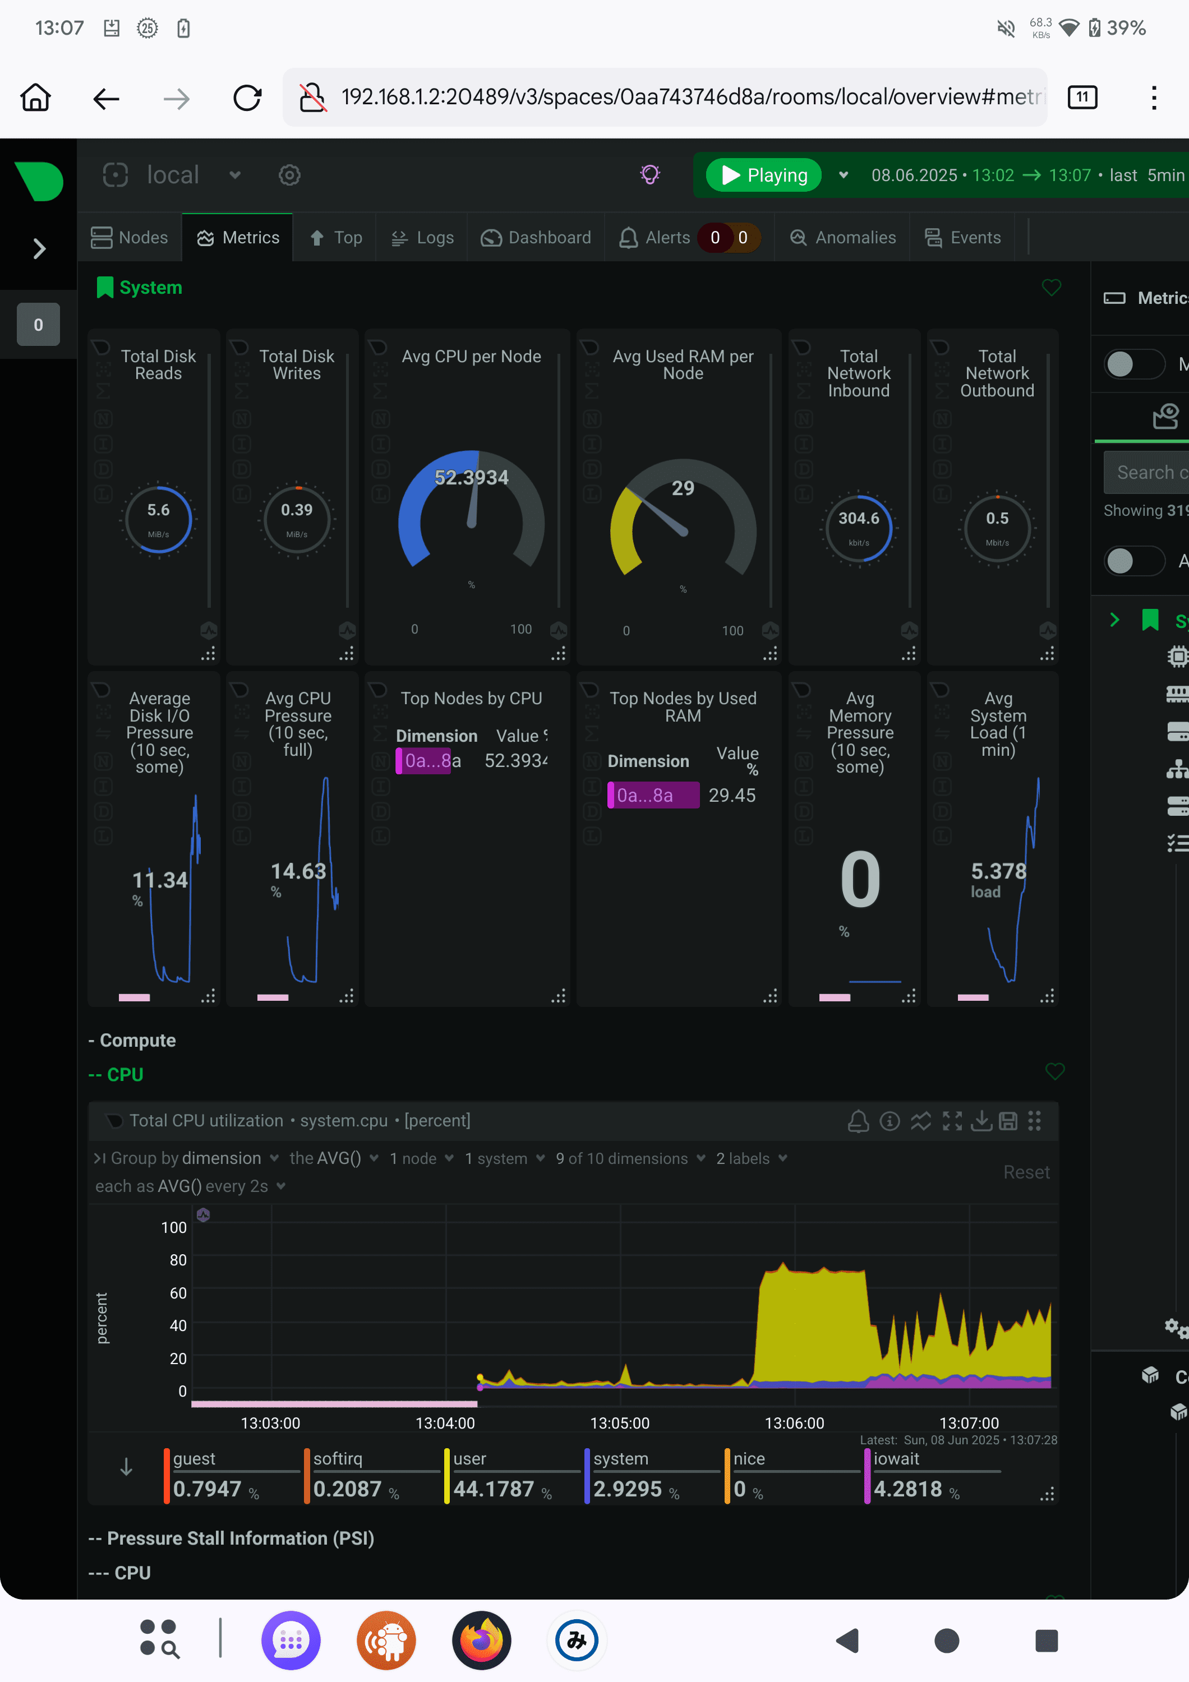Click the Reset link on CPU chart
The height and width of the screenshot is (1682, 1189).
click(x=1026, y=1172)
